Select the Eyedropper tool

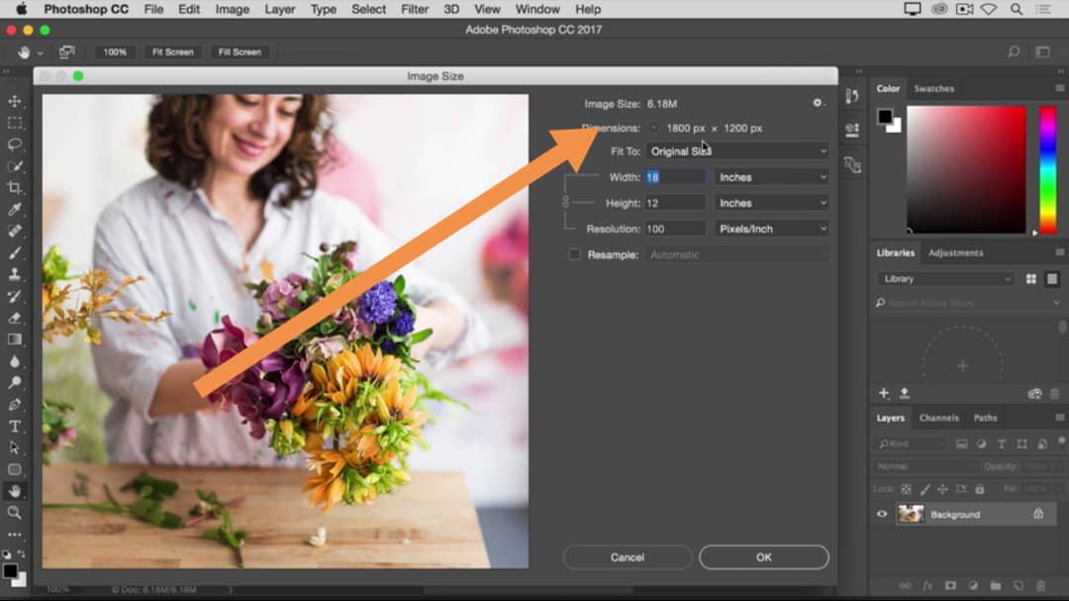tap(15, 210)
